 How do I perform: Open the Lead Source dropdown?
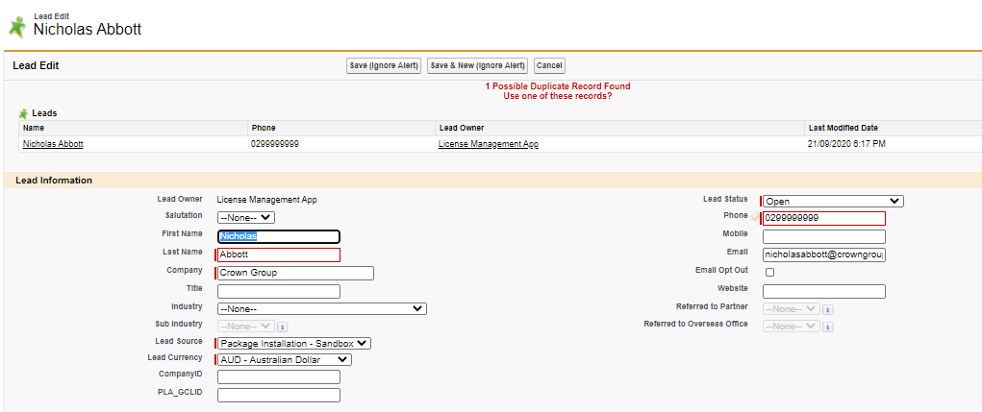(x=294, y=343)
